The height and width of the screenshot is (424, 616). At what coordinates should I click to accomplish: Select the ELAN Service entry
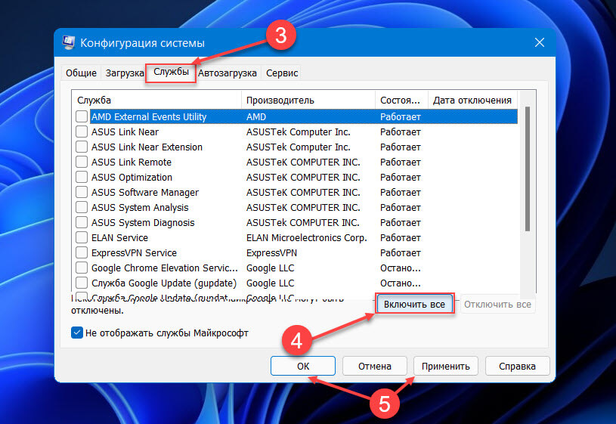click(x=119, y=238)
